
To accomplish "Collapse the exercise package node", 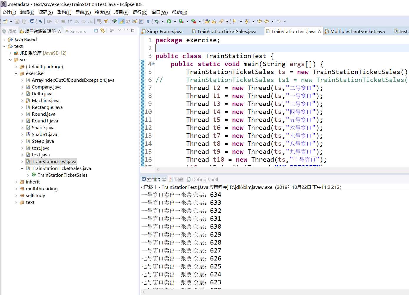I will (16, 73).
